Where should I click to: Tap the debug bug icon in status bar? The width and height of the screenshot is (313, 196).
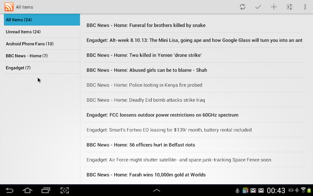tap(237, 190)
